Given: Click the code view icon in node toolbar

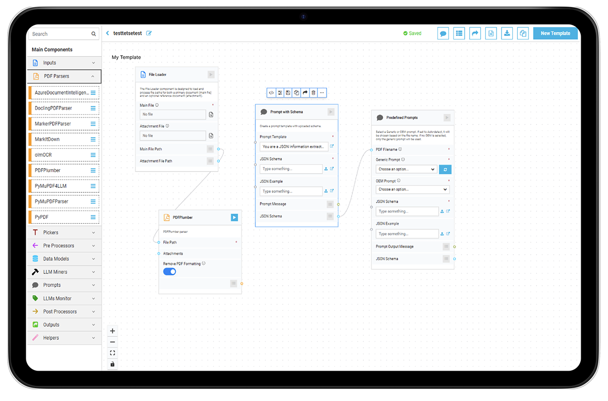Looking at the screenshot, I should coord(272,93).
